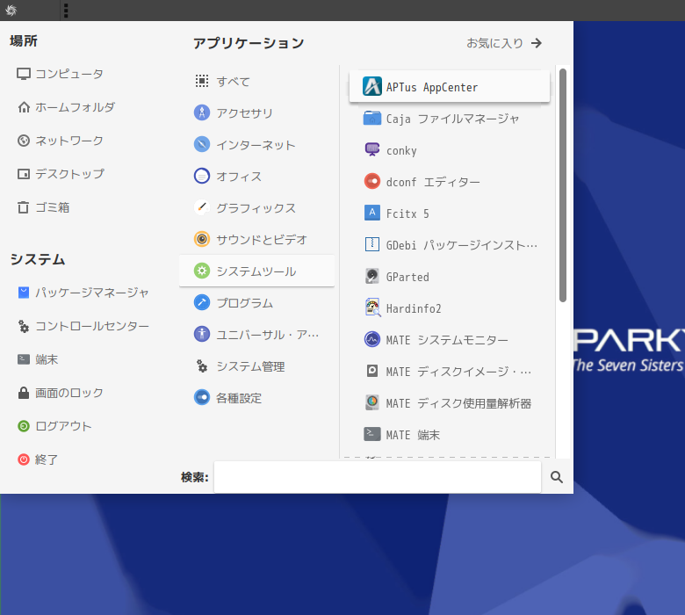Click the ネットワーク globe icon
The width and height of the screenshot is (685, 615).
(24, 141)
